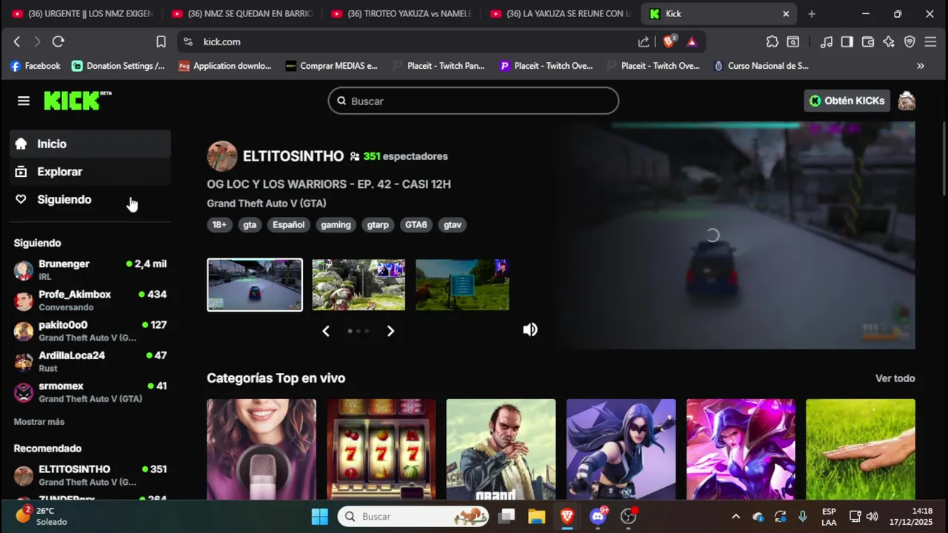Open Brave VPN shield icon
This screenshot has width=948, height=533.
pos(909,42)
